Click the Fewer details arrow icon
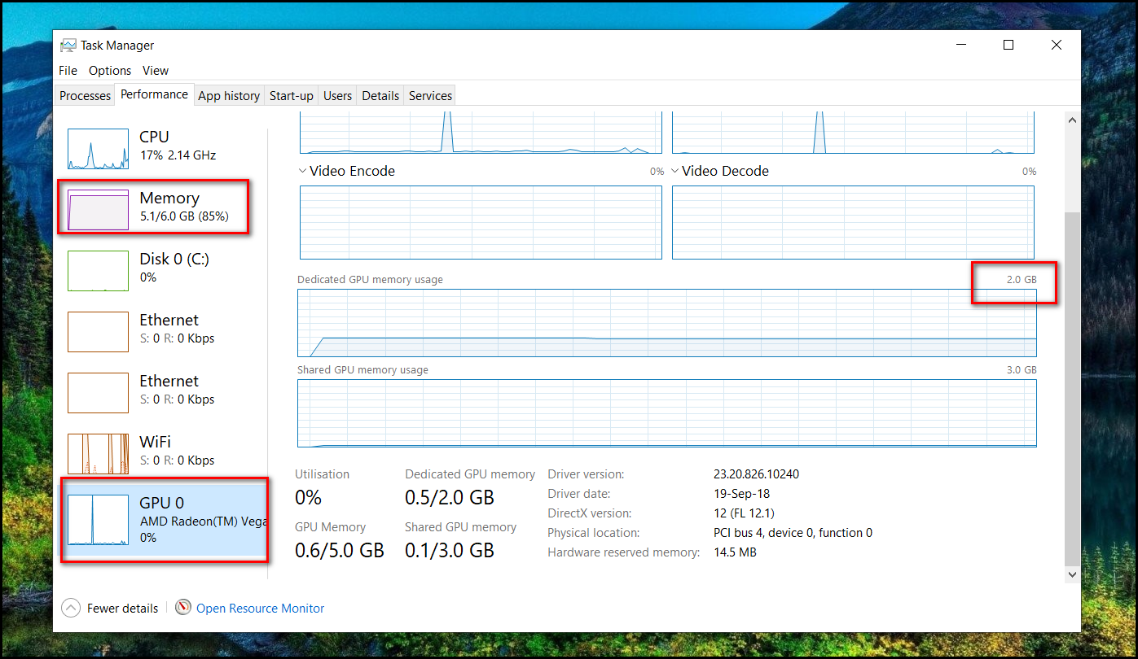The width and height of the screenshot is (1138, 659). pos(71,608)
